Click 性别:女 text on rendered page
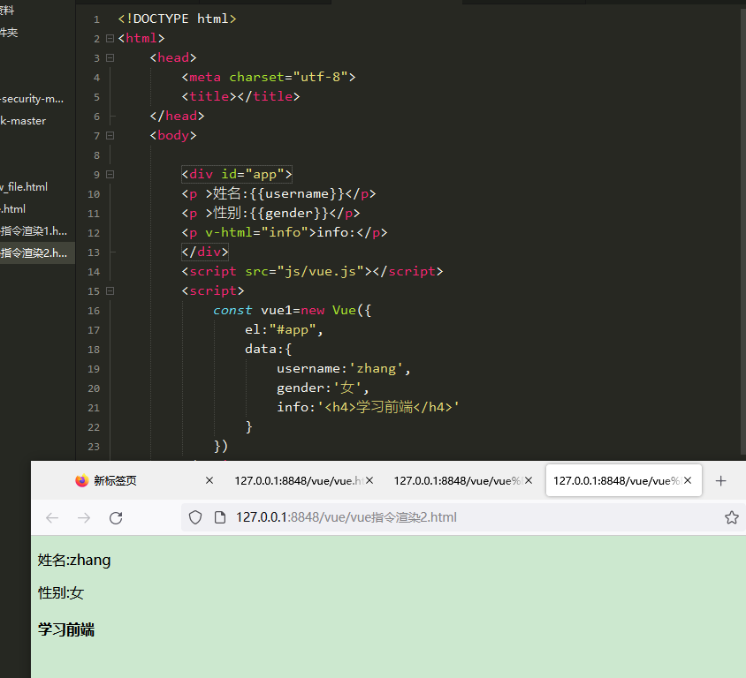This screenshot has width=746, height=678. [x=61, y=593]
